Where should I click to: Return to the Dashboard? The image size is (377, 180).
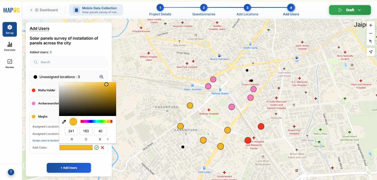[x=44, y=10]
